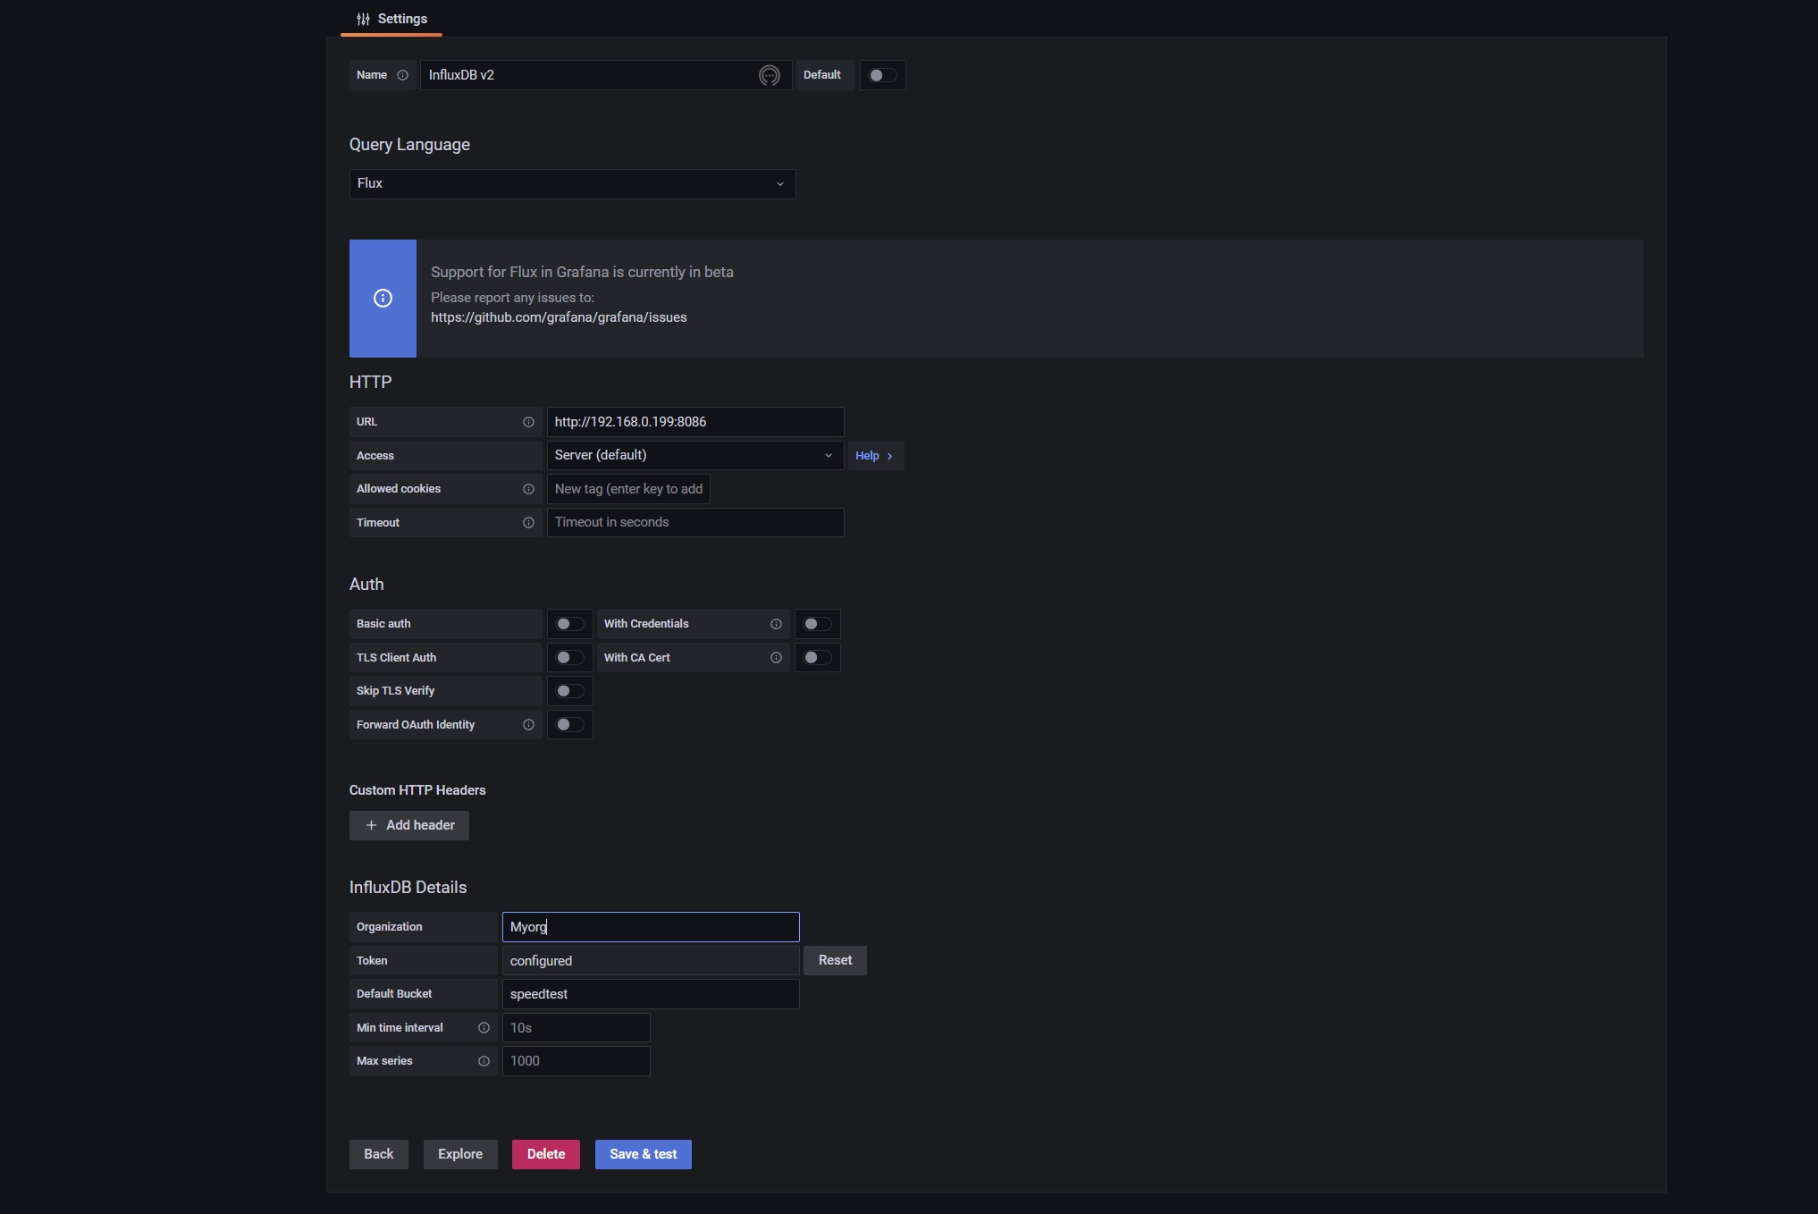The width and height of the screenshot is (1818, 1214).
Task: Select the Settings tab
Action: 391,19
